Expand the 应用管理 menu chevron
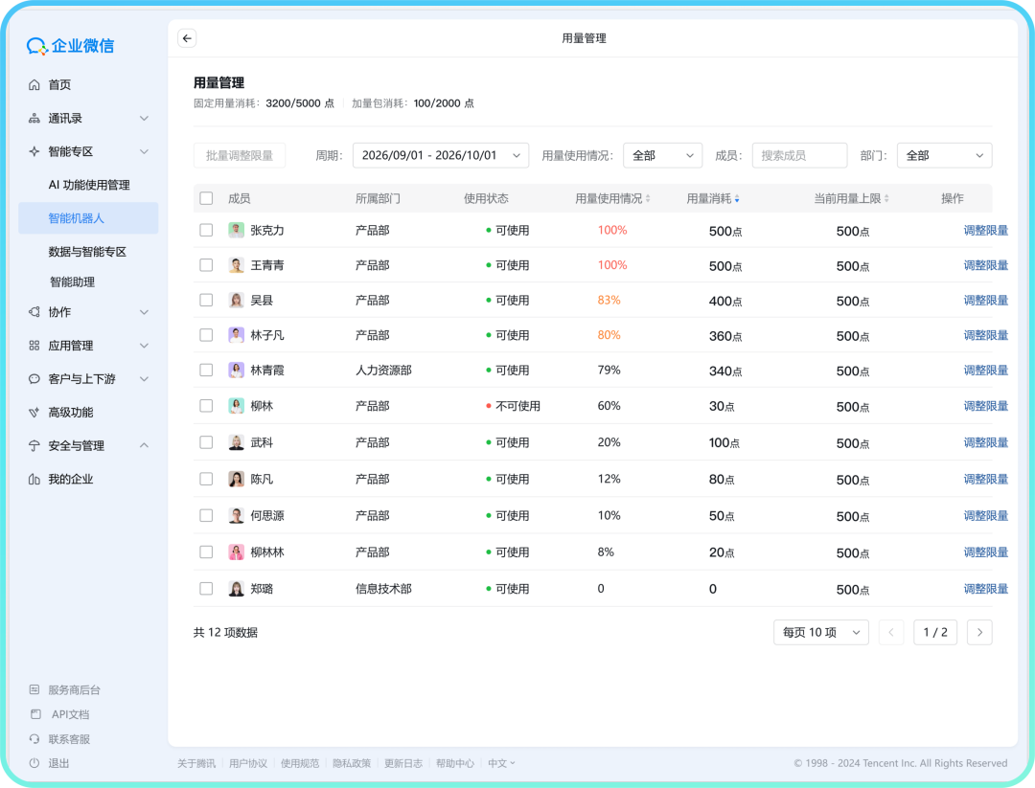Image resolution: width=1035 pixels, height=788 pixels. [144, 346]
